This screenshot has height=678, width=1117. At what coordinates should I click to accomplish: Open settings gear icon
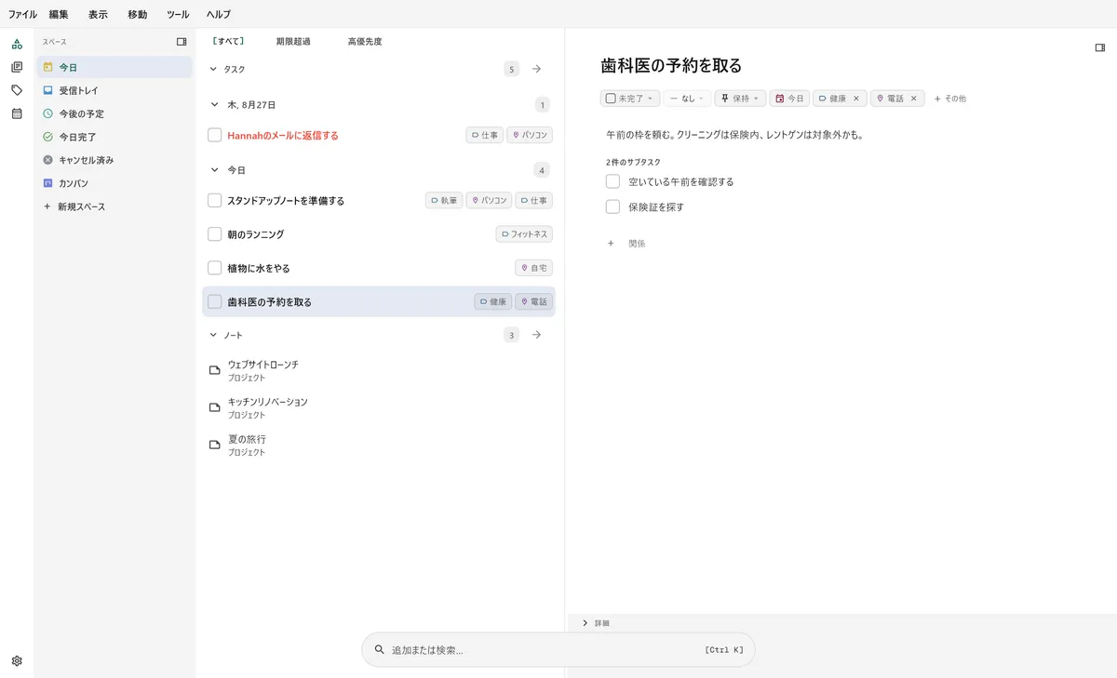point(17,661)
